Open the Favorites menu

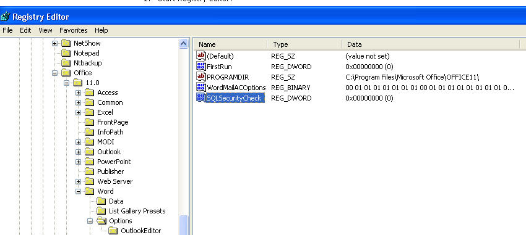coord(74,30)
